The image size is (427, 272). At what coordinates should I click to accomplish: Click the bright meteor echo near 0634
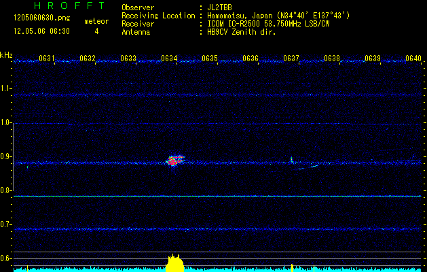click(x=176, y=161)
